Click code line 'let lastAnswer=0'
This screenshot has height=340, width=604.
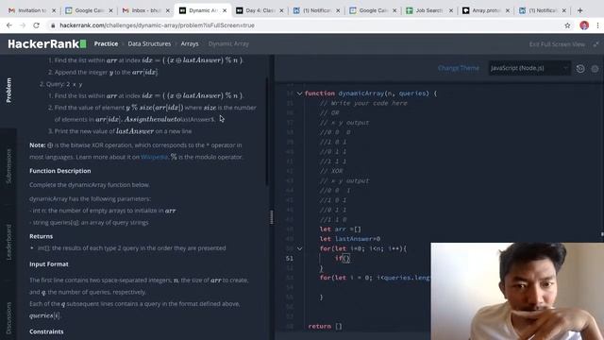click(x=350, y=239)
